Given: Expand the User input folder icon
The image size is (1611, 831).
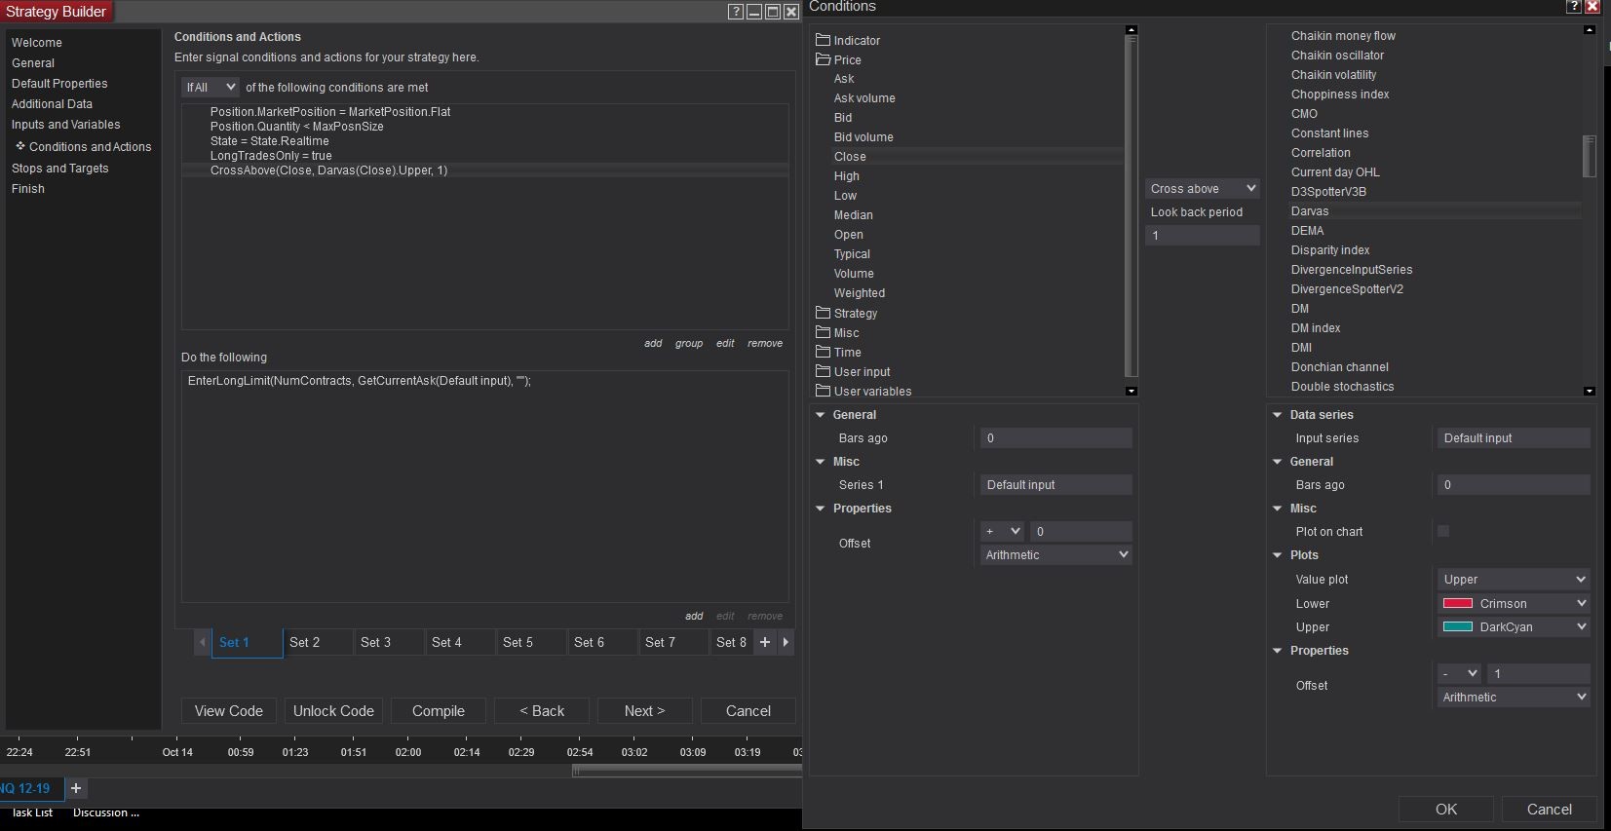Looking at the screenshot, I should 823,371.
